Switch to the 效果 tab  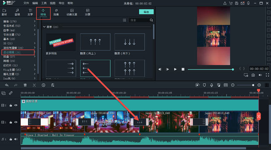tap(56, 12)
